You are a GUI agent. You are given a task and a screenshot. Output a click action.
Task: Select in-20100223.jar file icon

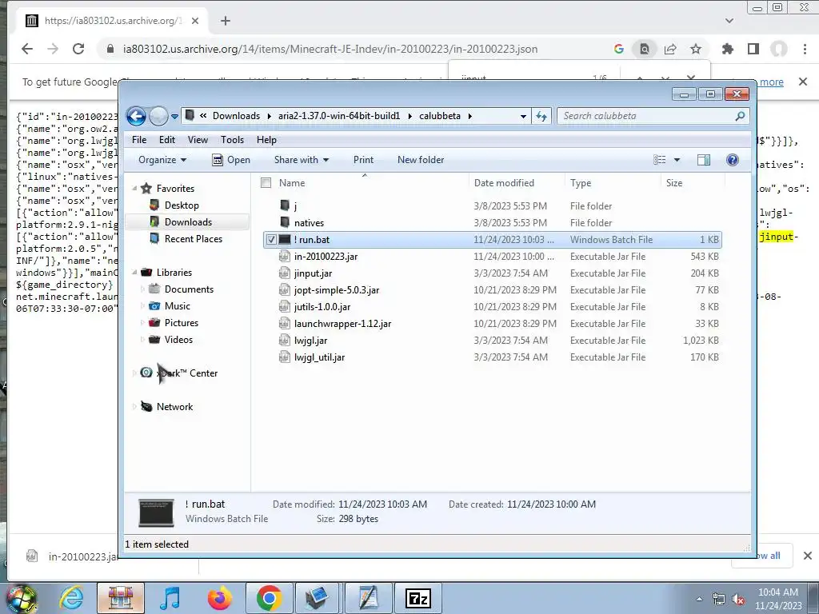pos(285,257)
